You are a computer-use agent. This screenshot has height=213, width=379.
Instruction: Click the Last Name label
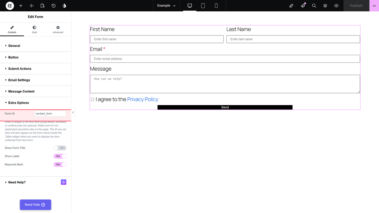click(x=238, y=29)
